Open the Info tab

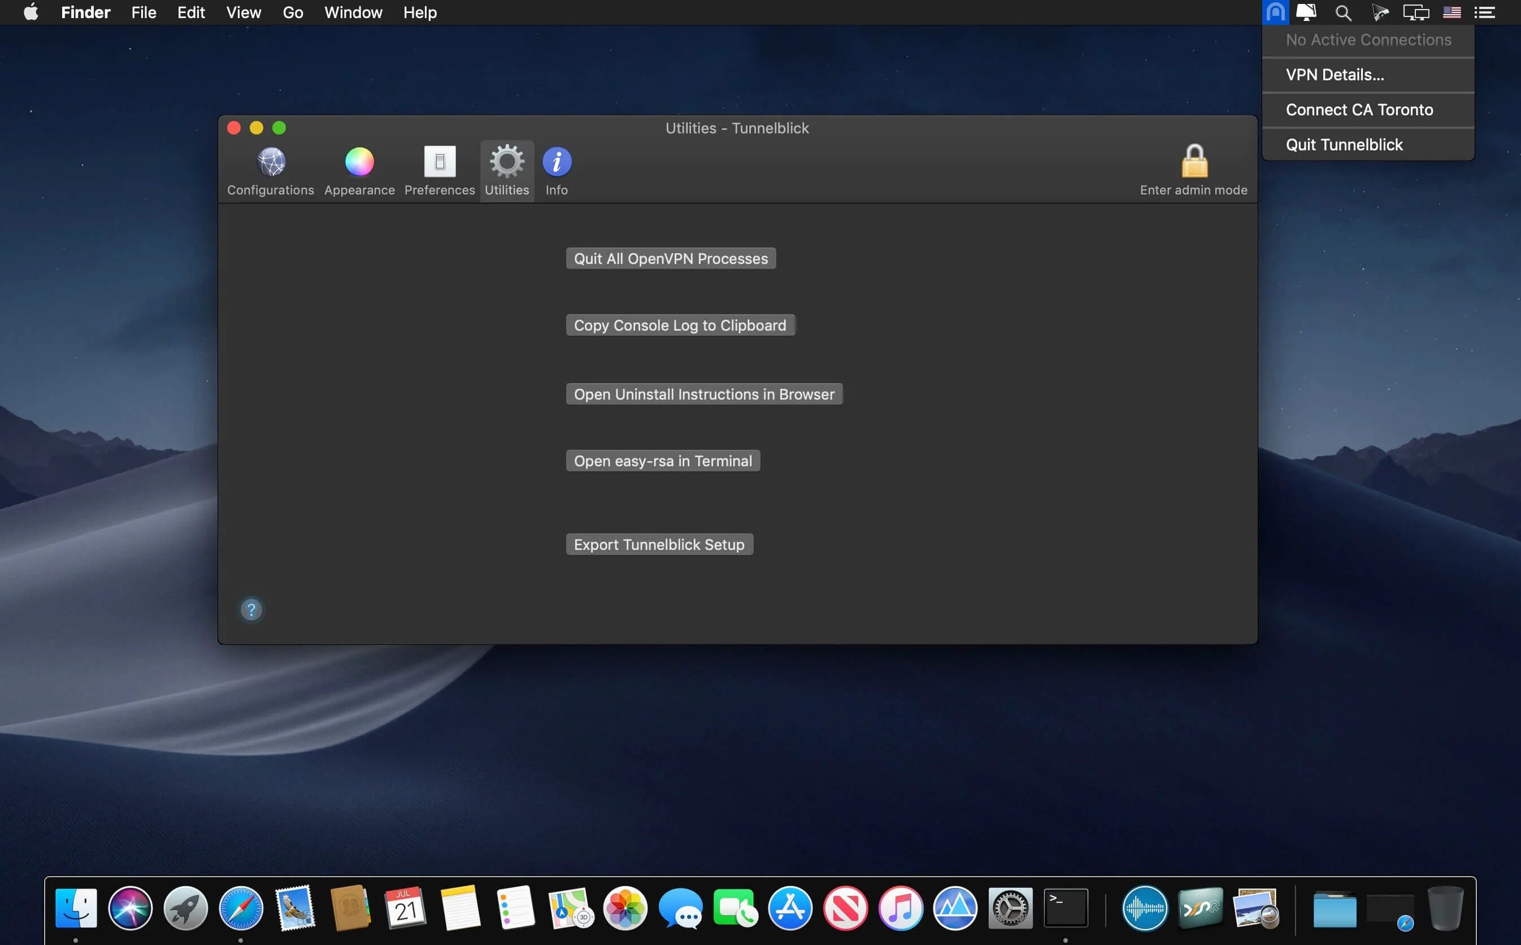[x=557, y=171]
